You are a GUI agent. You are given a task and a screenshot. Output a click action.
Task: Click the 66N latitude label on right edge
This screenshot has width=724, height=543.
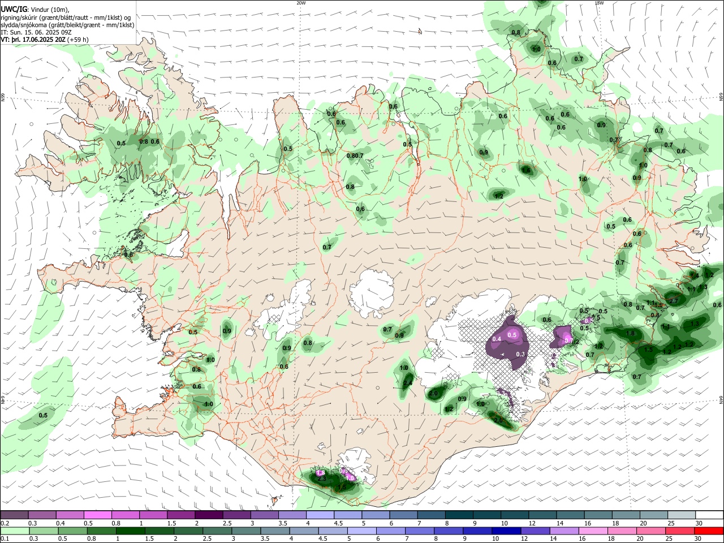pos(721,98)
